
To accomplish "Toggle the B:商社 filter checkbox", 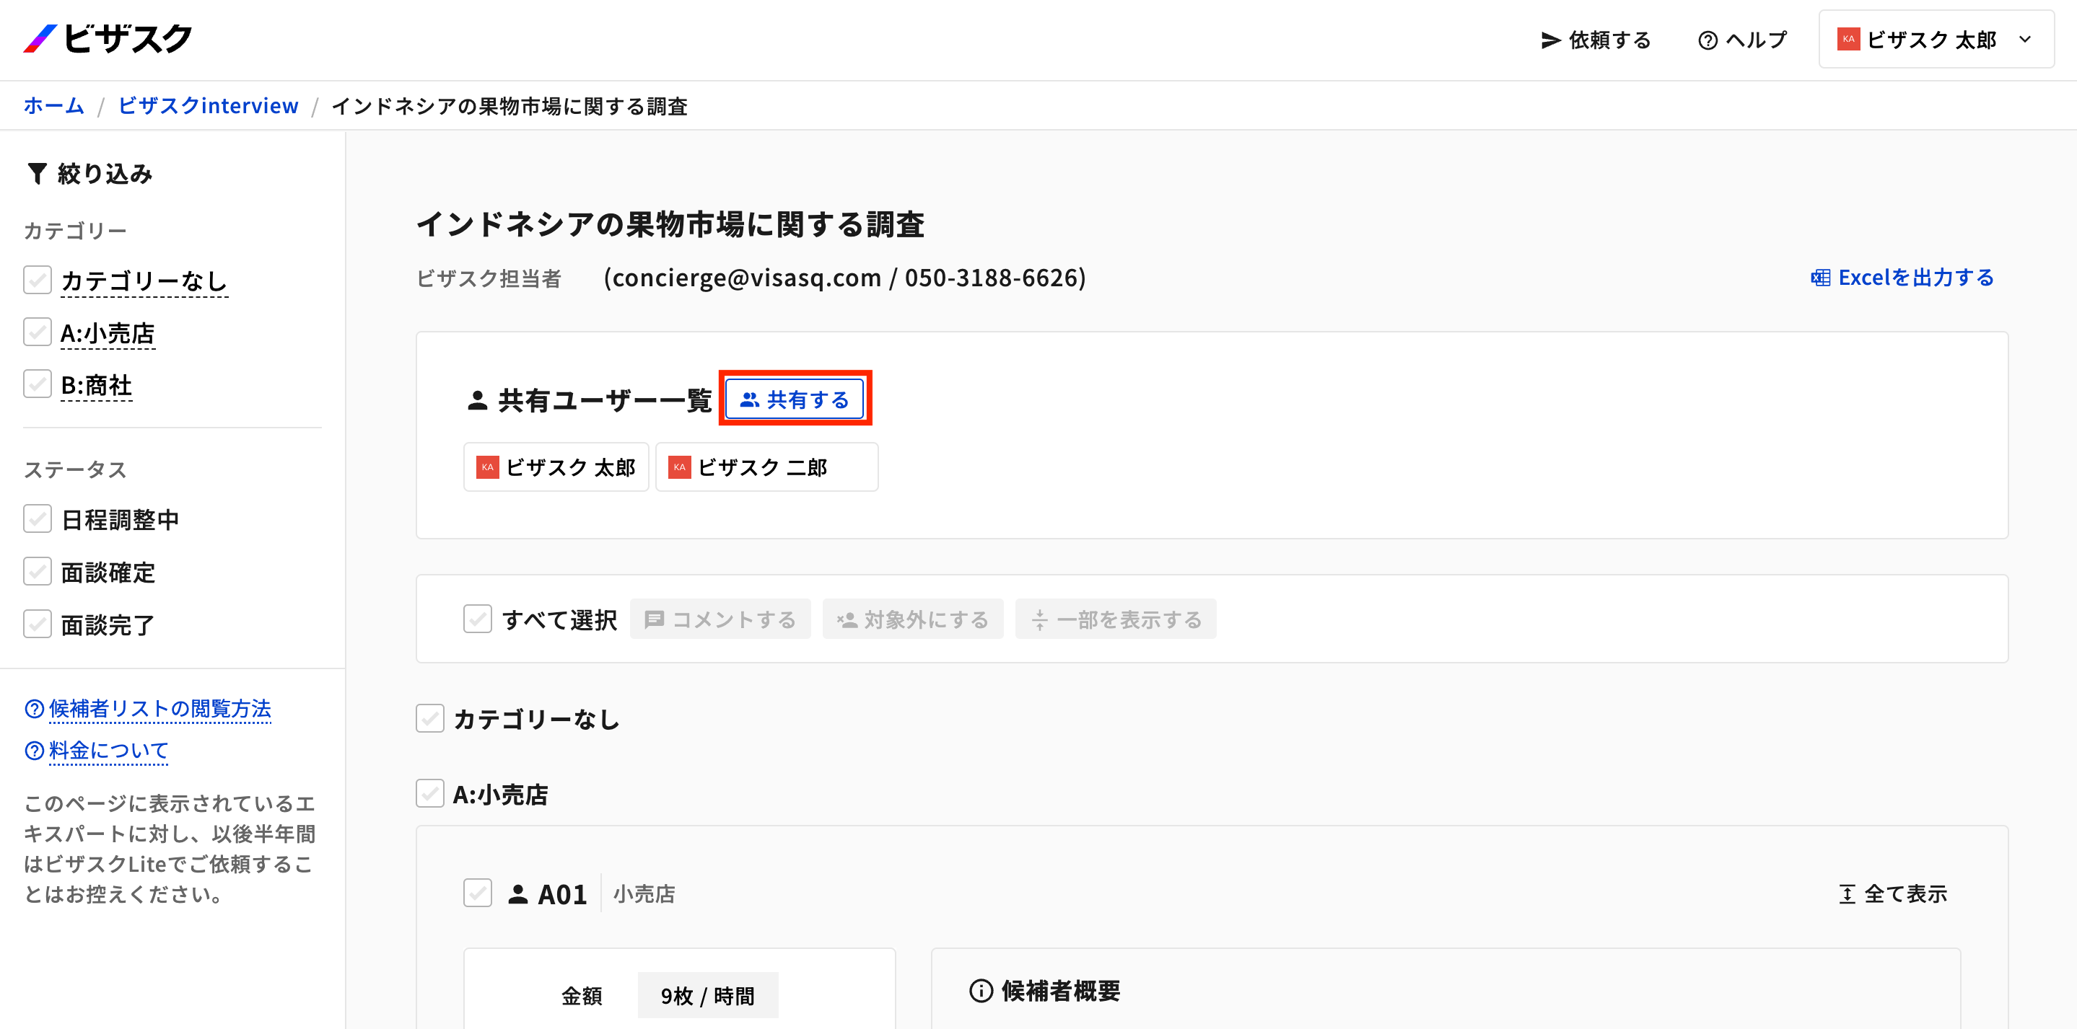I will click(x=37, y=384).
